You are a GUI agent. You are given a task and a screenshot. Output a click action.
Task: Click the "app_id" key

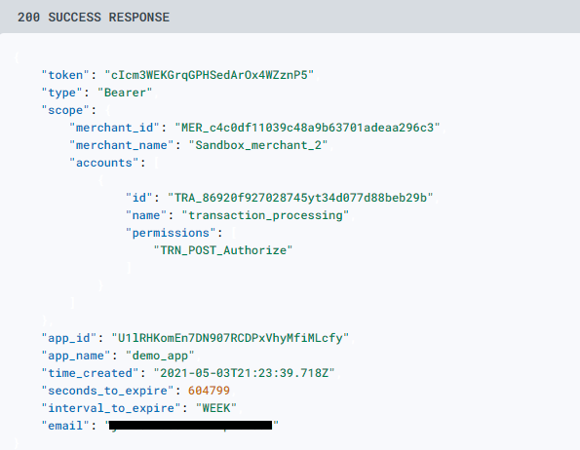point(69,338)
